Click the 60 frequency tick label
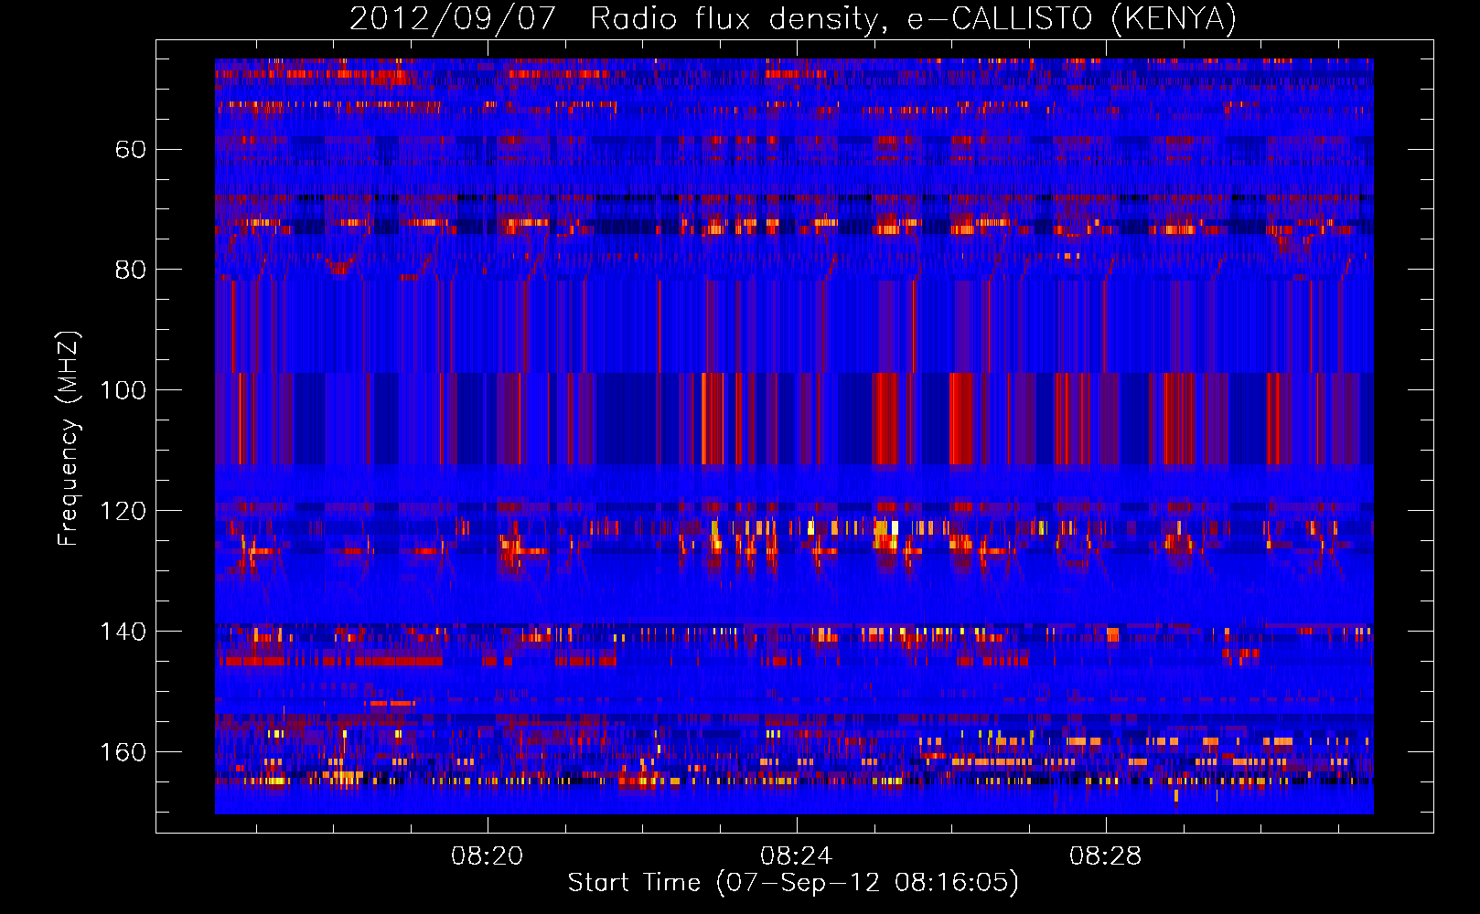This screenshot has height=914, width=1480. click(131, 149)
